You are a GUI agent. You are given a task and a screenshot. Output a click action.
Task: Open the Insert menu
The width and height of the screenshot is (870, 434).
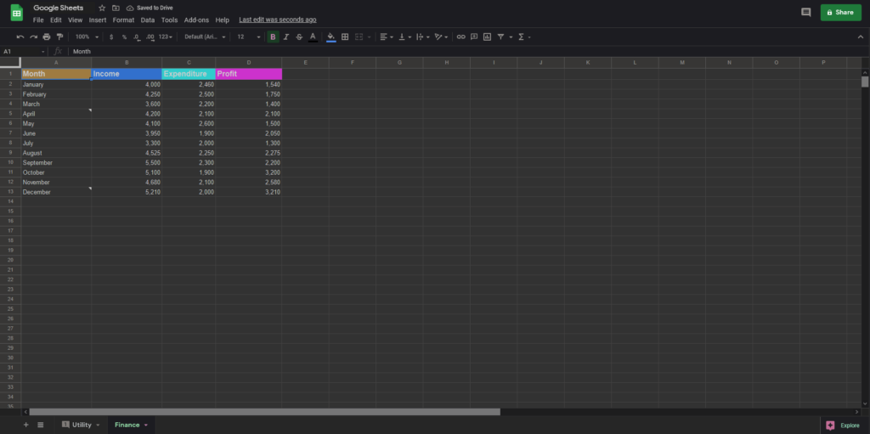click(98, 20)
